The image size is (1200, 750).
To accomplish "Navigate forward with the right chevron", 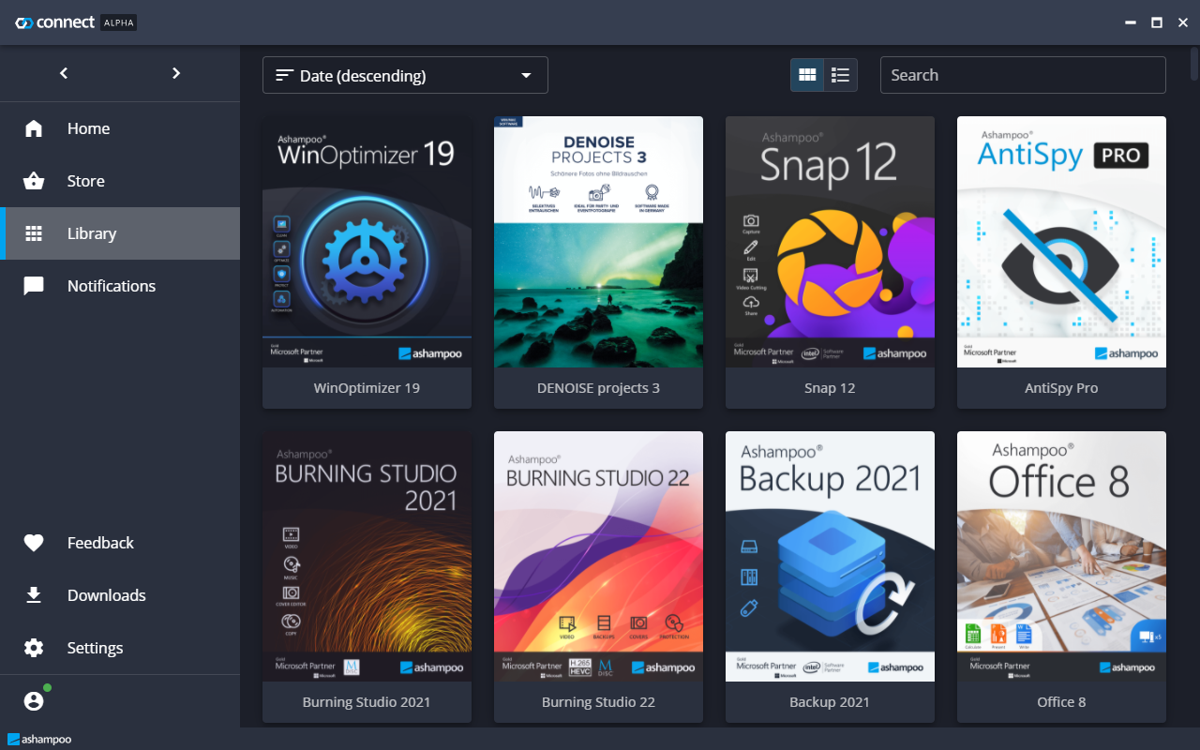I will 176,73.
